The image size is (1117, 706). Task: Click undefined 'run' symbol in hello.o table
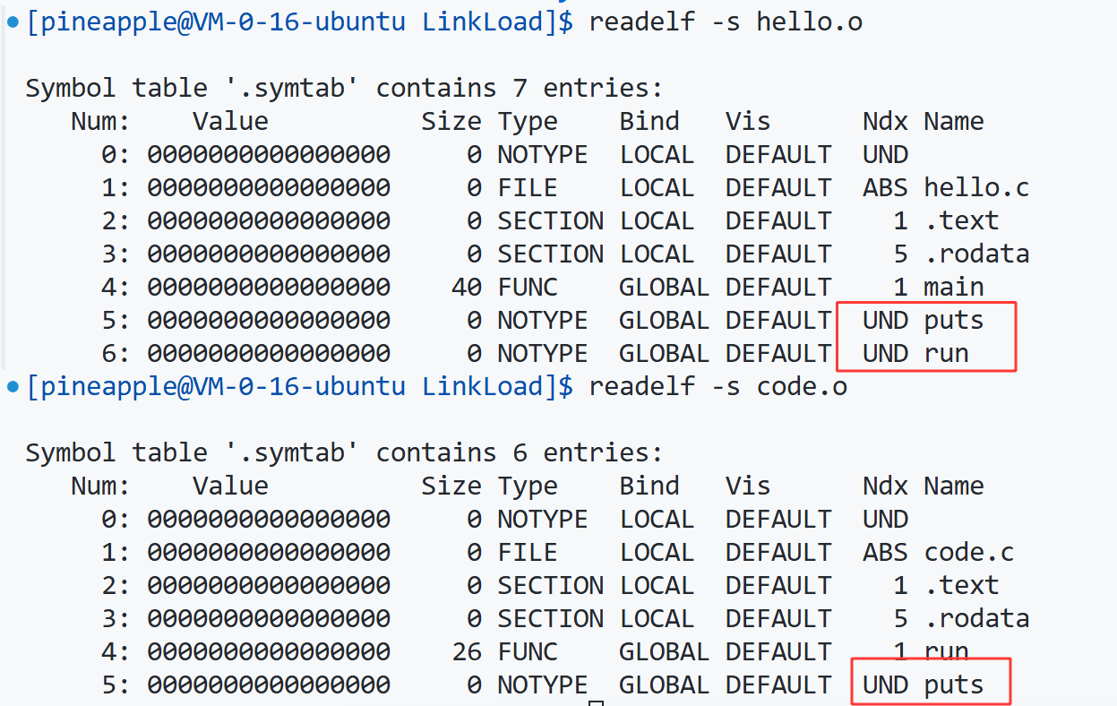[947, 354]
